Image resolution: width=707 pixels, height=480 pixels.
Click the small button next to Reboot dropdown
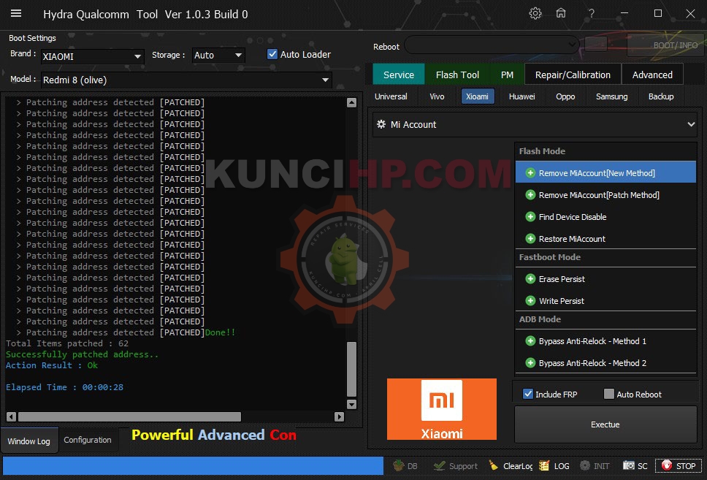596,44
